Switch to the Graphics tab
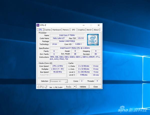Screen dimensions: 150x115 click(x=81, y=30)
